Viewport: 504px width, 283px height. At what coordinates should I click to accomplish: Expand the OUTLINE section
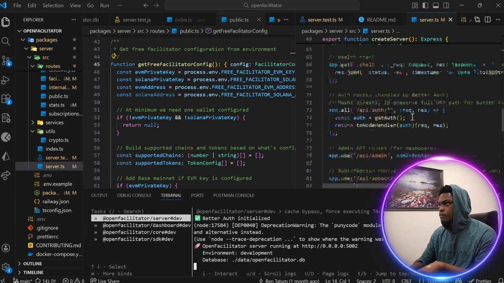33,264
